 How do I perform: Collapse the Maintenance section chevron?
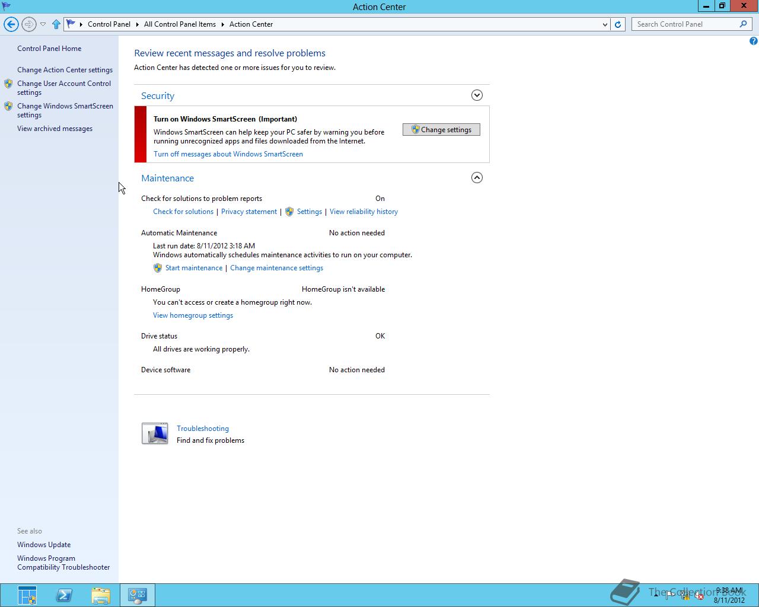(x=477, y=178)
